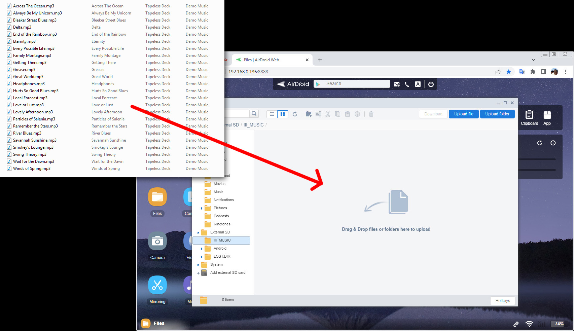The image size is (574, 331).
Task: Open the Mirroring app icon
Action: [157, 285]
